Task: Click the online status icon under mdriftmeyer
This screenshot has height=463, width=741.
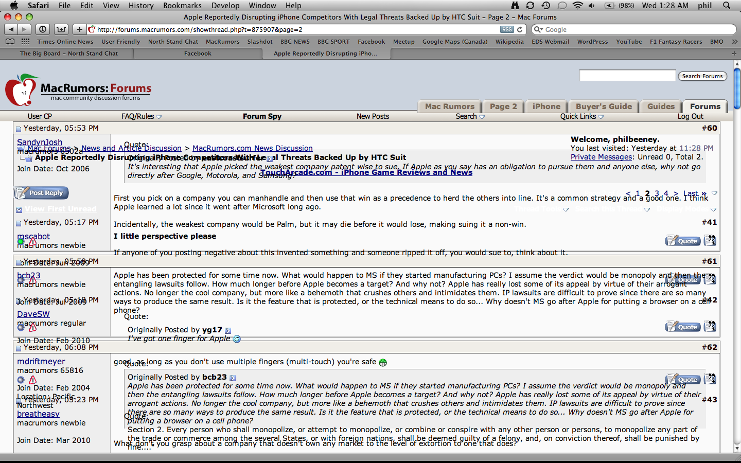Action: (x=21, y=380)
